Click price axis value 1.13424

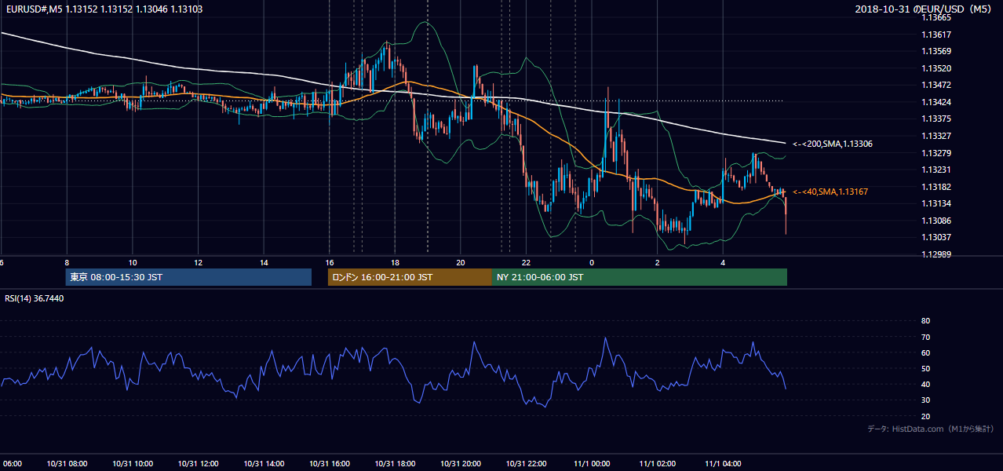pos(938,102)
